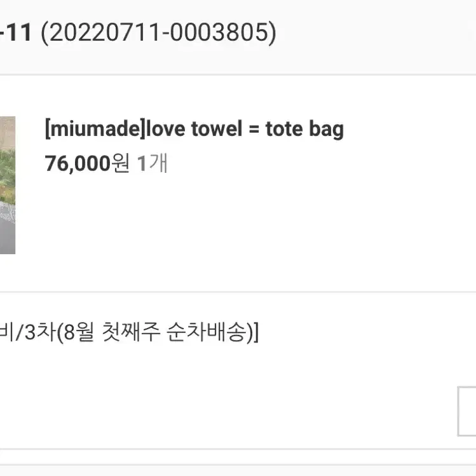
Task: Open the [miumade]love towel = tote bag link
Action: pyautogui.click(x=194, y=129)
